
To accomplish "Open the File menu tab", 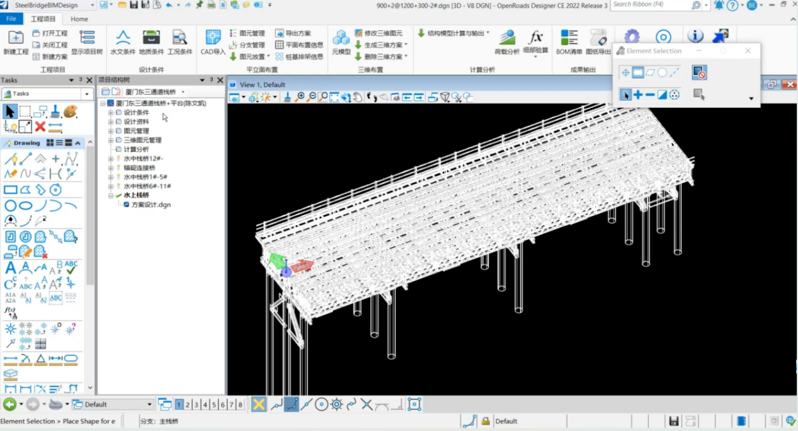I will click(11, 19).
